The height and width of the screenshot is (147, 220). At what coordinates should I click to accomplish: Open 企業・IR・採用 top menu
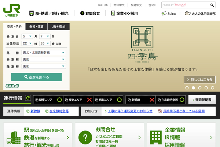pyautogui.click(x=124, y=13)
